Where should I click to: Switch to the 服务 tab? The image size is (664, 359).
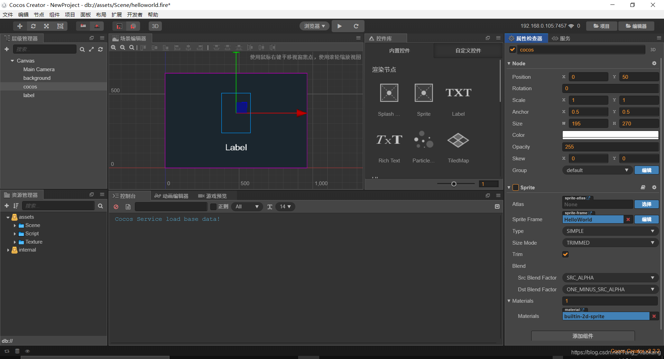coord(561,39)
